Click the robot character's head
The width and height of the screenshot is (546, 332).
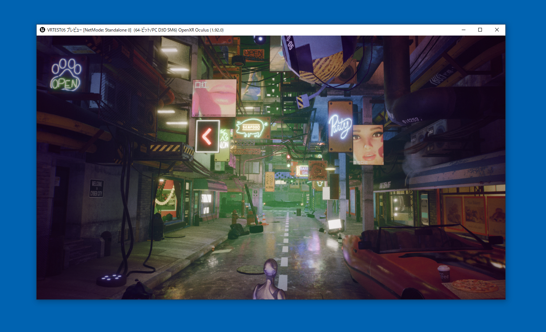click(x=270, y=268)
